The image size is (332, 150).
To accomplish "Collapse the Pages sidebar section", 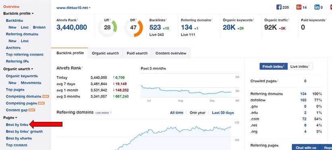I will point(10,118).
